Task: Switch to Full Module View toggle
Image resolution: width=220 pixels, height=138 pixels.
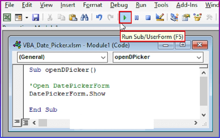Action: (x=26, y=122)
